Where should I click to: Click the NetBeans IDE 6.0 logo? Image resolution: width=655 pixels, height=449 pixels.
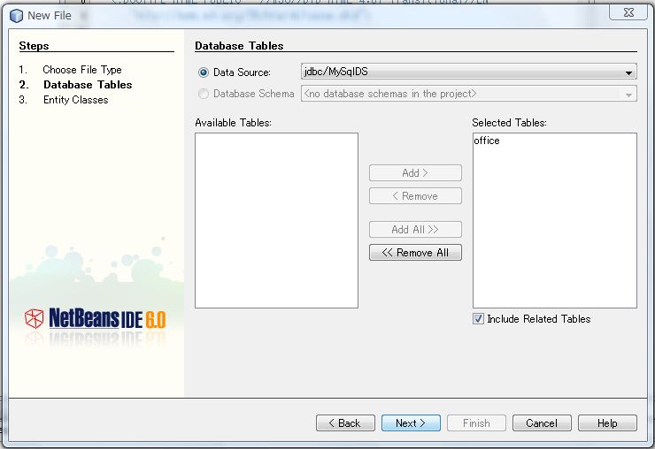95,318
